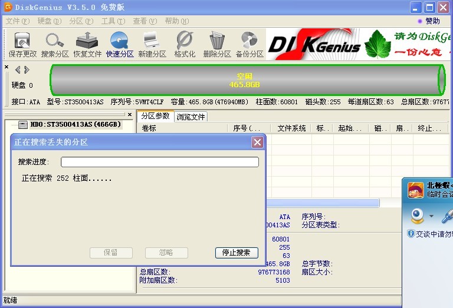
Task: Select HD0:ST3500413AS(466GB) tree item
Action: pos(75,124)
